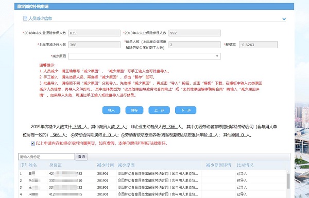Proceed with 下一步 button
The image size is (309, 198).
(185, 110)
